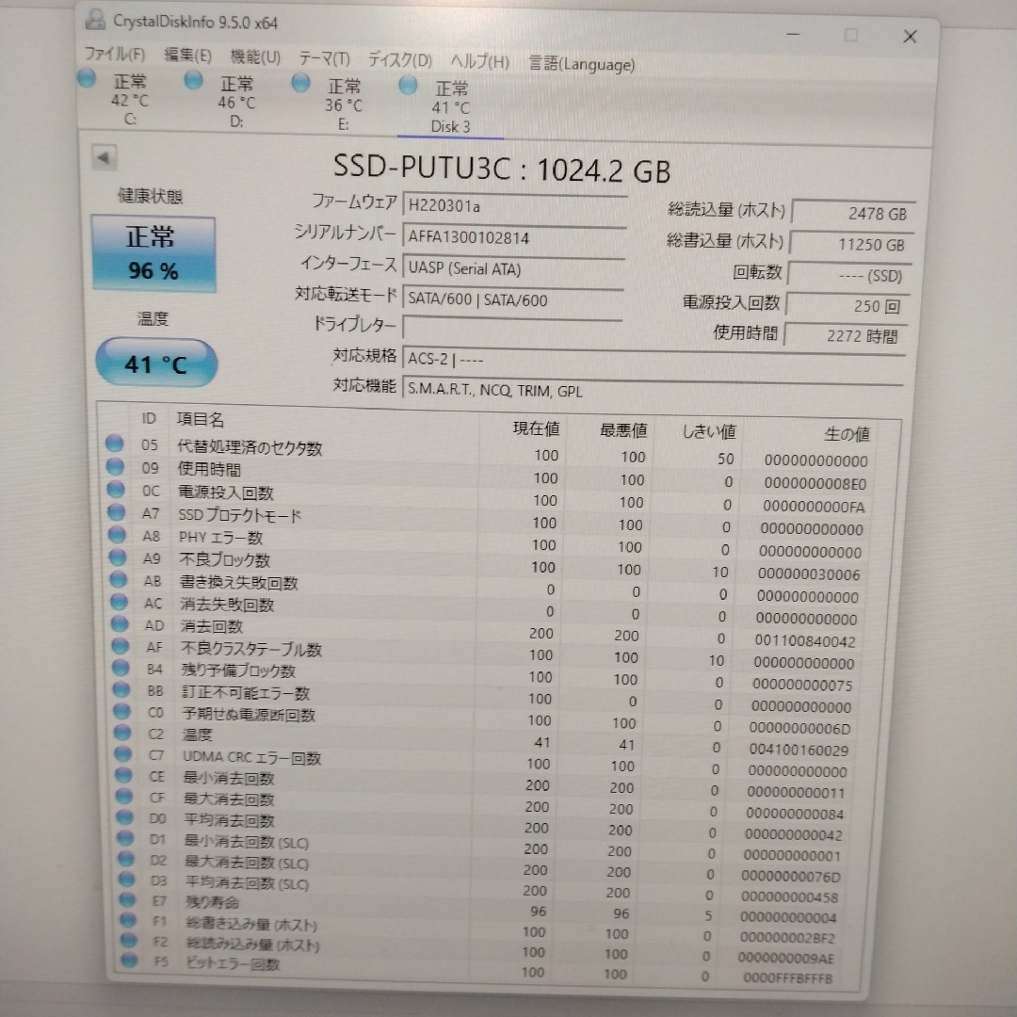Close the CrystalDiskInfo window
Screen dimensions: 1017x1017
click(910, 37)
